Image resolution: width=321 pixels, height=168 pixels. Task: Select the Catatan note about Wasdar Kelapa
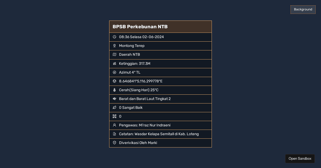point(159,134)
